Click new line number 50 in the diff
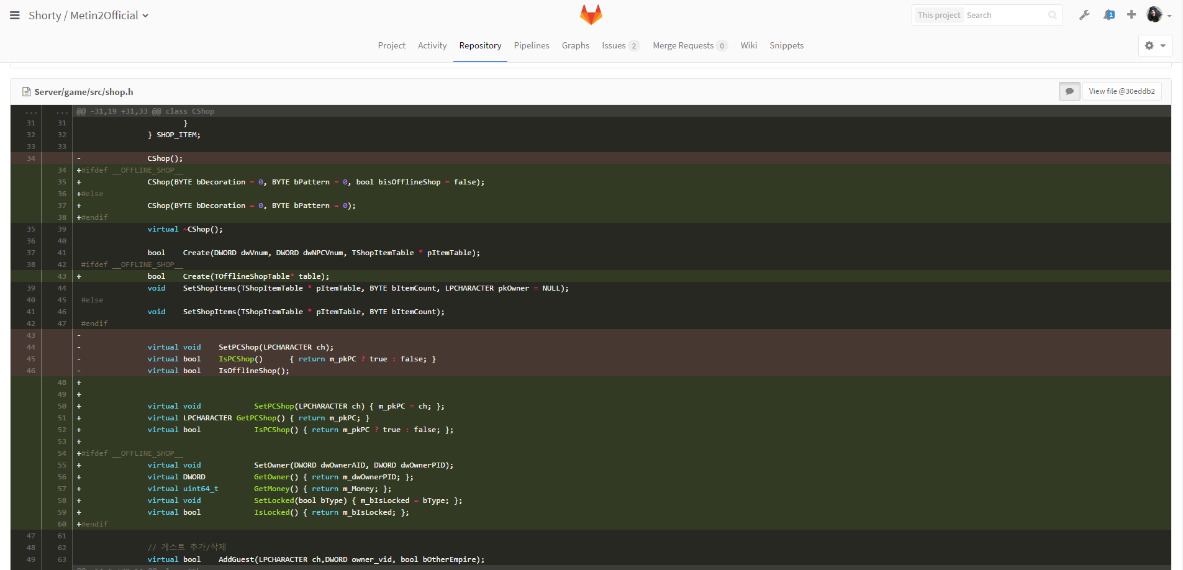This screenshot has width=1183, height=570. pos(62,406)
